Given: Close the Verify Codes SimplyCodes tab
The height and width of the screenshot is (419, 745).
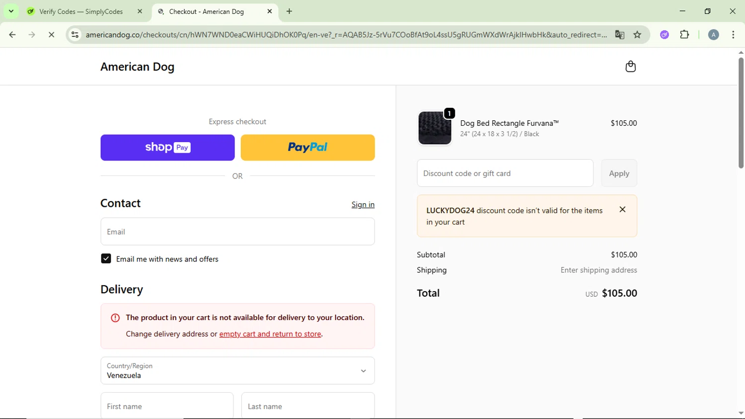Looking at the screenshot, I should coord(140,11).
